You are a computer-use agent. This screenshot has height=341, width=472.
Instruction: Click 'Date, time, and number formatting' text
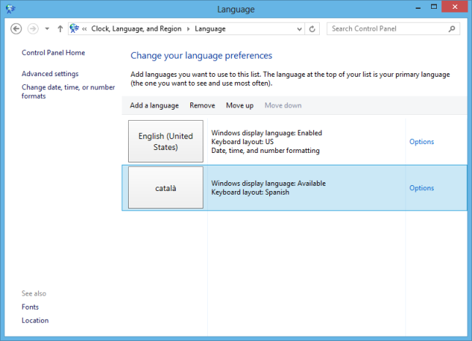[x=265, y=151]
